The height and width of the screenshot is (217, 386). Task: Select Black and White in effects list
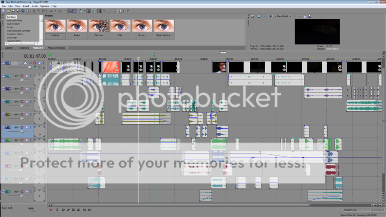point(14,21)
